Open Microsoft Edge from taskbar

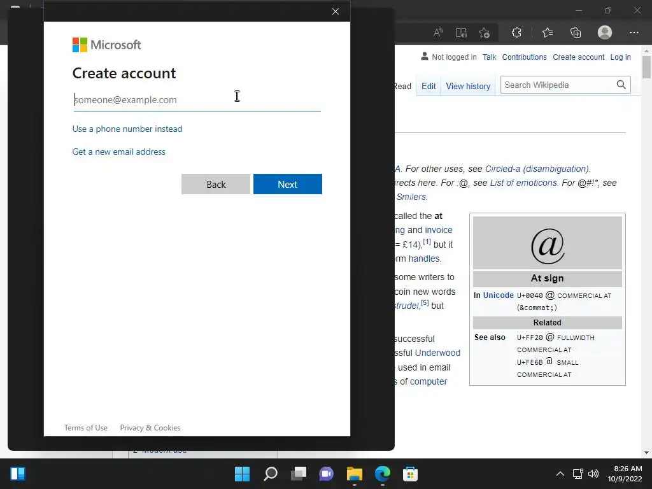382,474
